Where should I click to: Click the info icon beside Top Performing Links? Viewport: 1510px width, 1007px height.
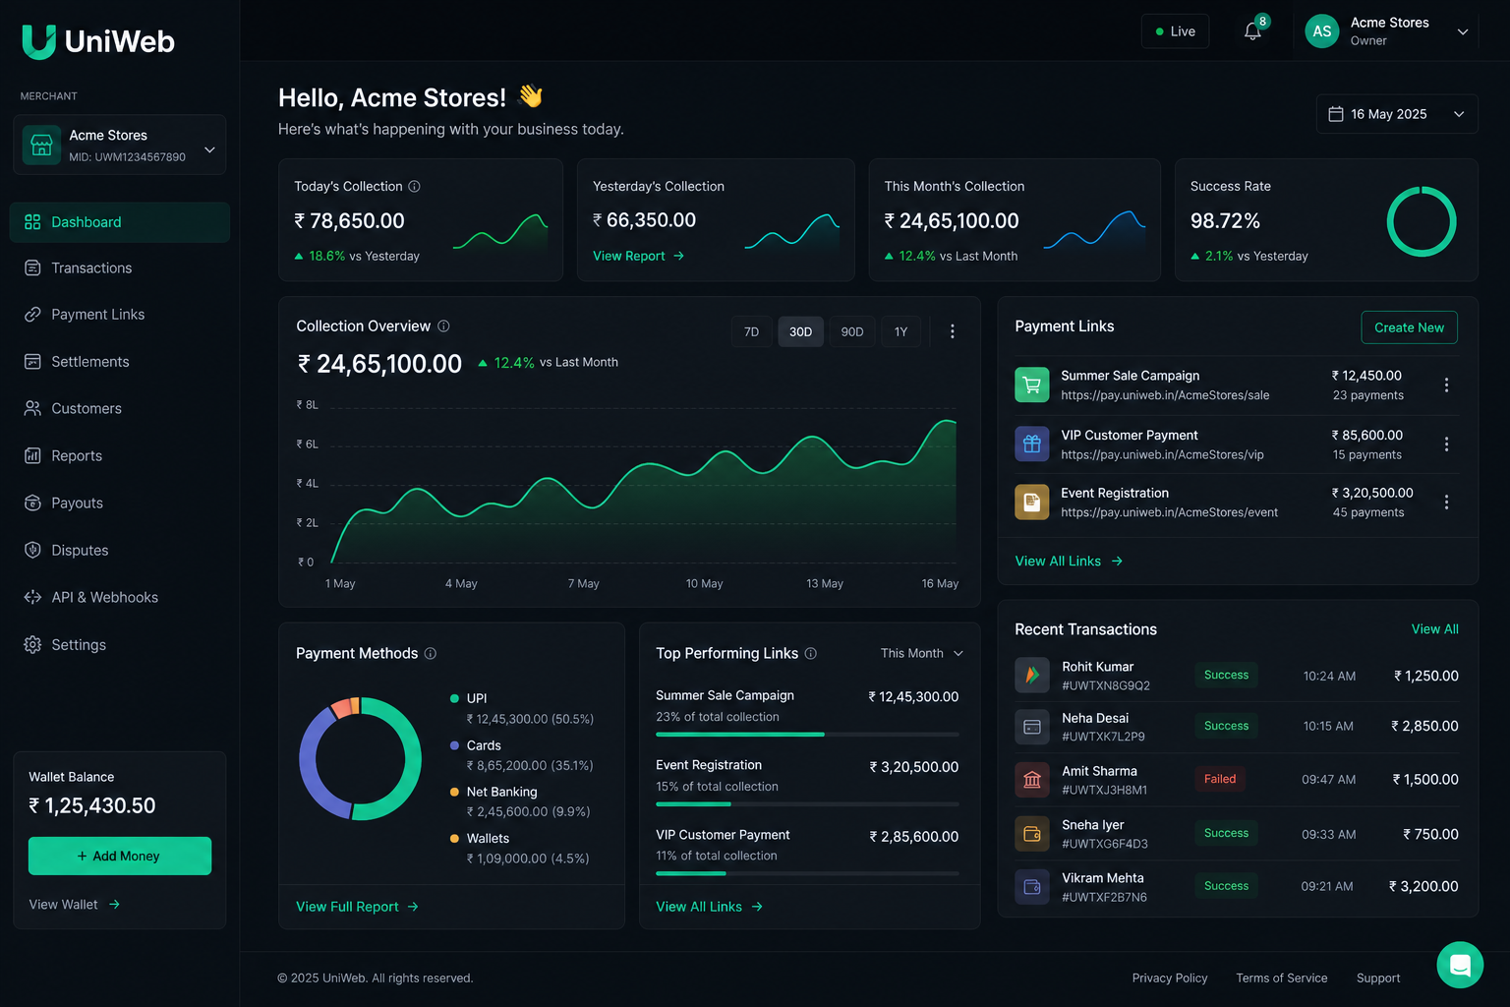point(811,653)
